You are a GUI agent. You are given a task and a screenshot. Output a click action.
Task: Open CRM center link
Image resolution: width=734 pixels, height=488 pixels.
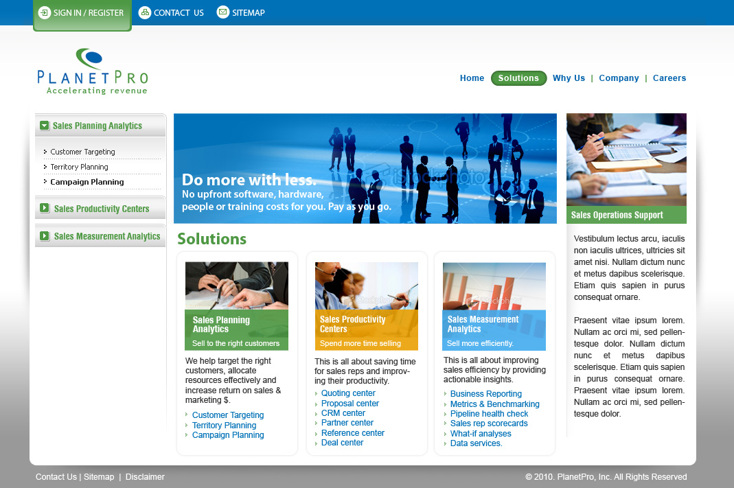[343, 413]
